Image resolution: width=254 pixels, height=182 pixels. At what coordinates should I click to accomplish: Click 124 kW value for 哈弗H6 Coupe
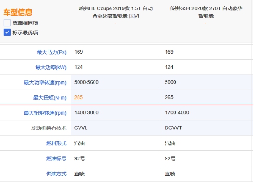[79, 67]
